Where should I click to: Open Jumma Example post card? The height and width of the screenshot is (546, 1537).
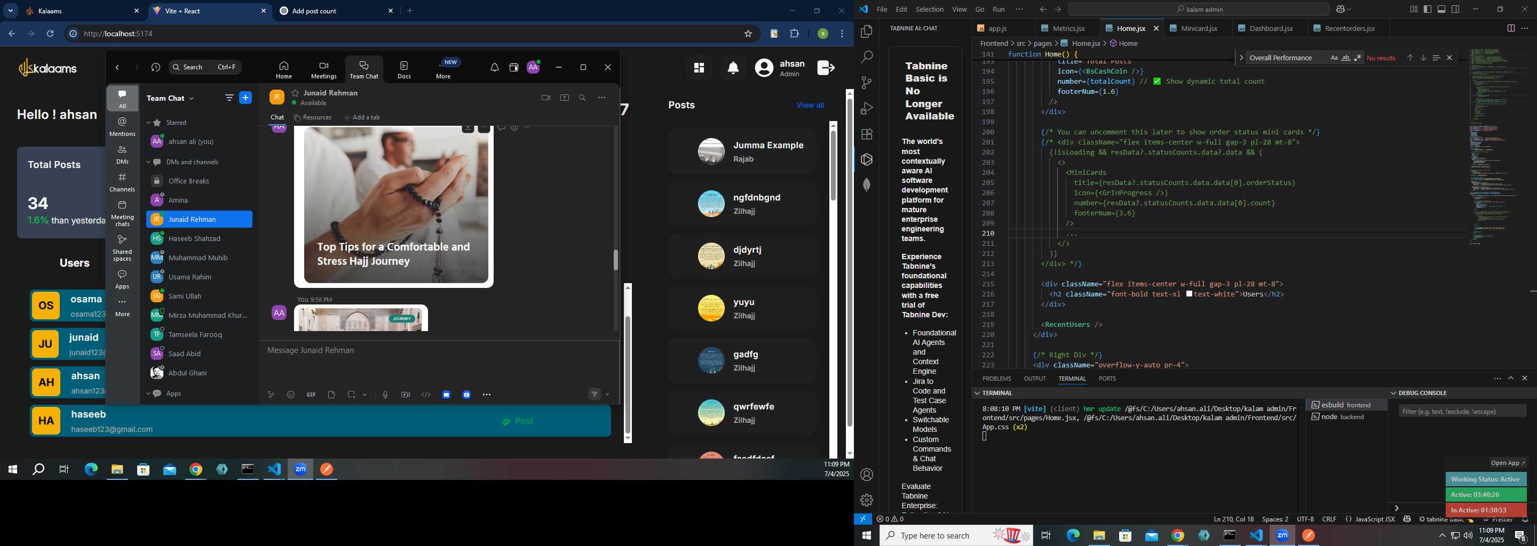[742, 151]
